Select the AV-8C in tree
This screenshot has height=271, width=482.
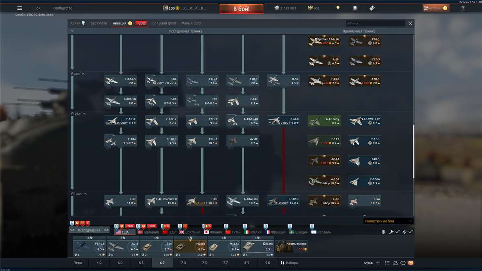click(x=243, y=141)
